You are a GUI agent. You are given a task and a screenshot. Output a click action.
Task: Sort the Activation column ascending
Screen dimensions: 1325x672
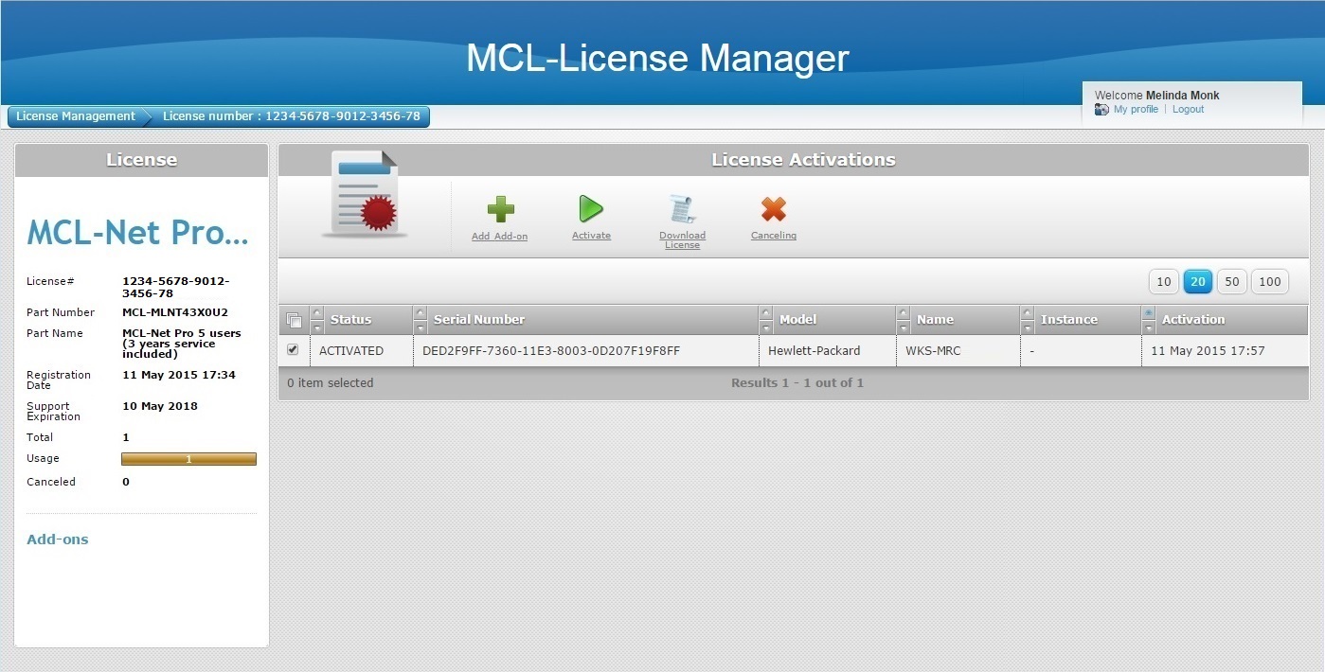[1149, 313]
